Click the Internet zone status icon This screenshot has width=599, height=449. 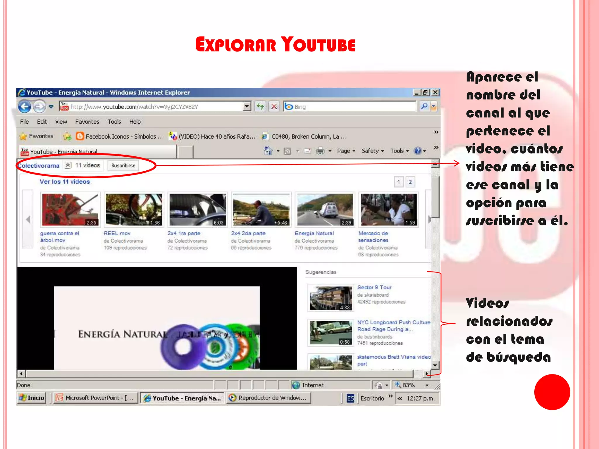(x=296, y=385)
